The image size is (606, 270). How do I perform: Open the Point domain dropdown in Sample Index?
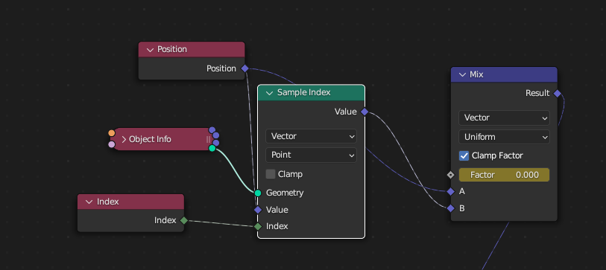click(311, 155)
